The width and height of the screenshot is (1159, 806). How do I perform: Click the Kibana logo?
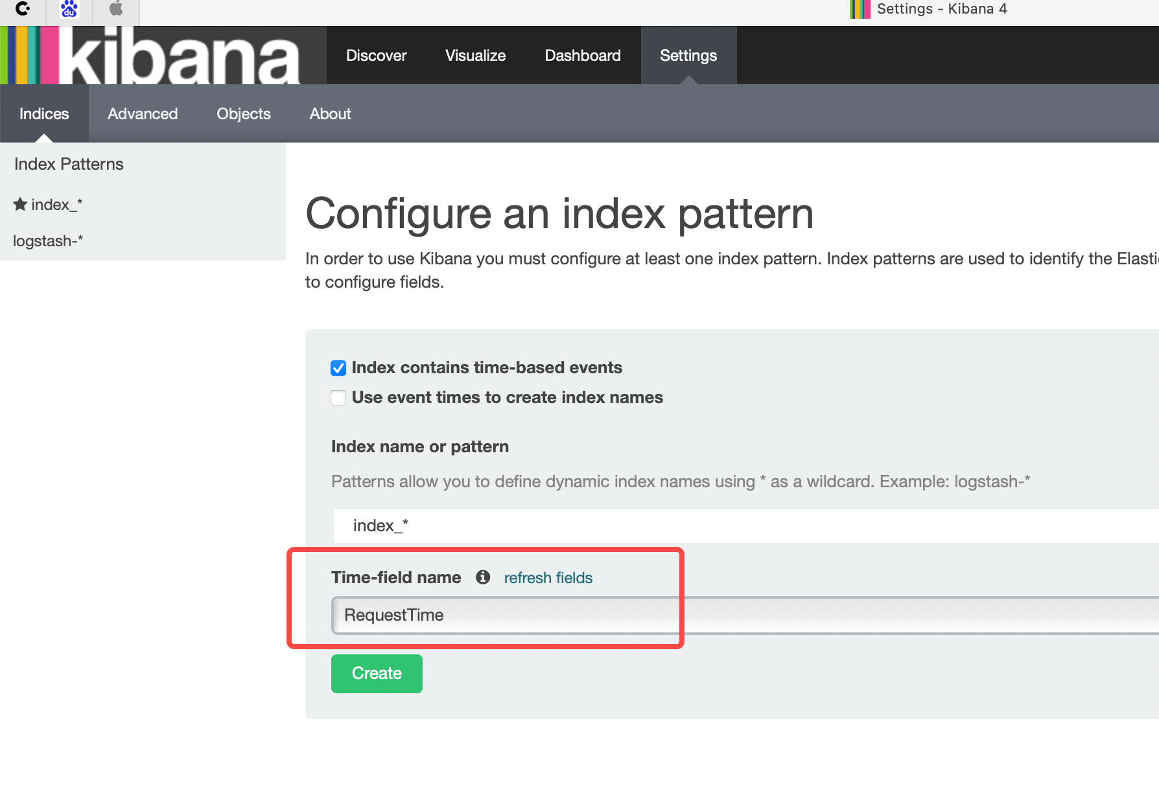162,55
